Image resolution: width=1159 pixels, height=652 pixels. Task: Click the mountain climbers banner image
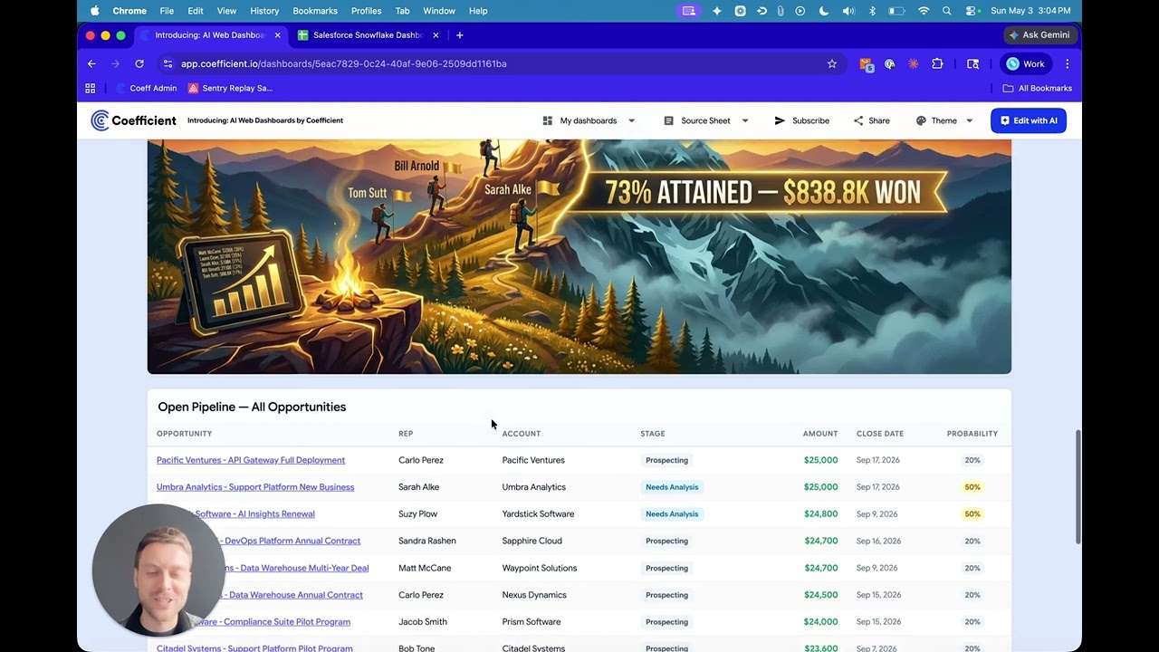(579, 256)
